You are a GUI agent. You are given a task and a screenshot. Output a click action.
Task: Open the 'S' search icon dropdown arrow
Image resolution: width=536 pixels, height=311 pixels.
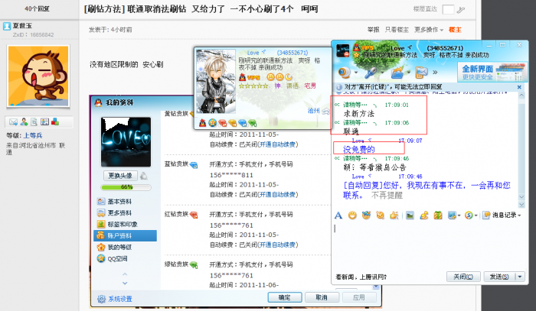click(x=476, y=215)
